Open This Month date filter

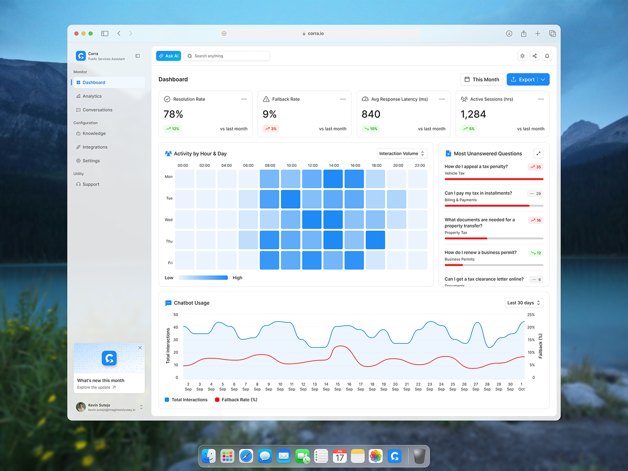tap(482, 79)
